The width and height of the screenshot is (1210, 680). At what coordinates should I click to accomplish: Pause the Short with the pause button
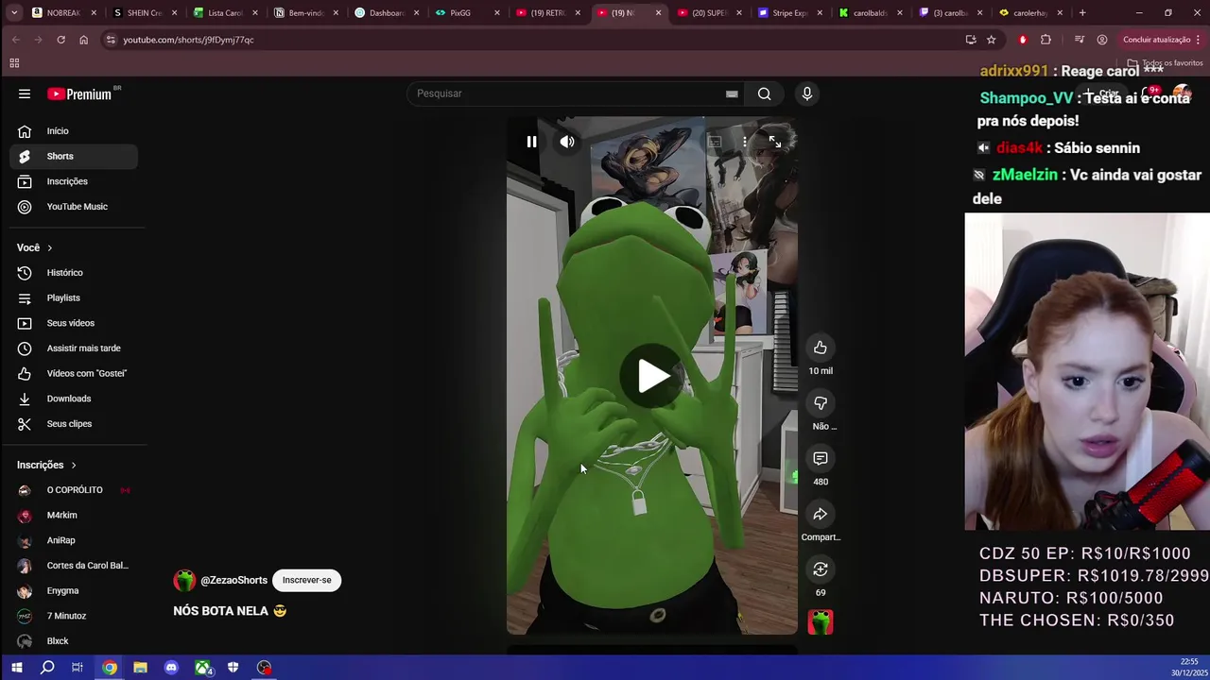pyautogui.click(x=531, y=142)
